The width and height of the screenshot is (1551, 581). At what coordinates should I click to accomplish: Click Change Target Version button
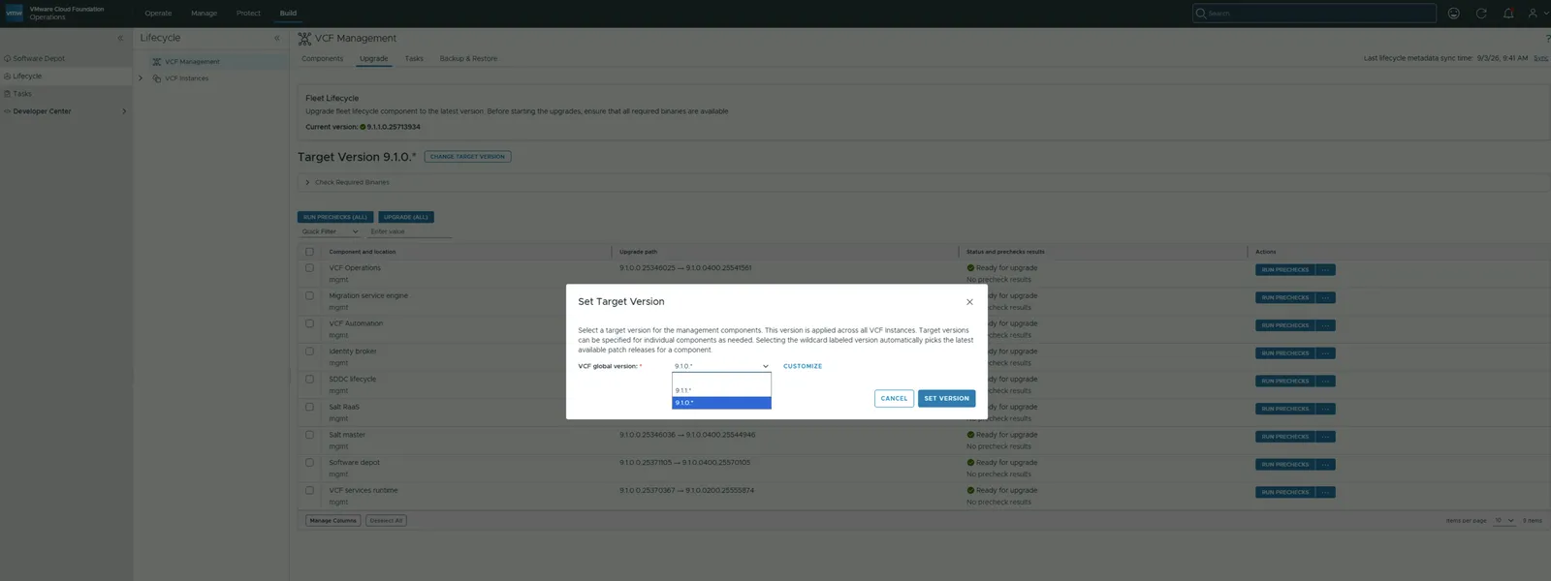[467, 156]
